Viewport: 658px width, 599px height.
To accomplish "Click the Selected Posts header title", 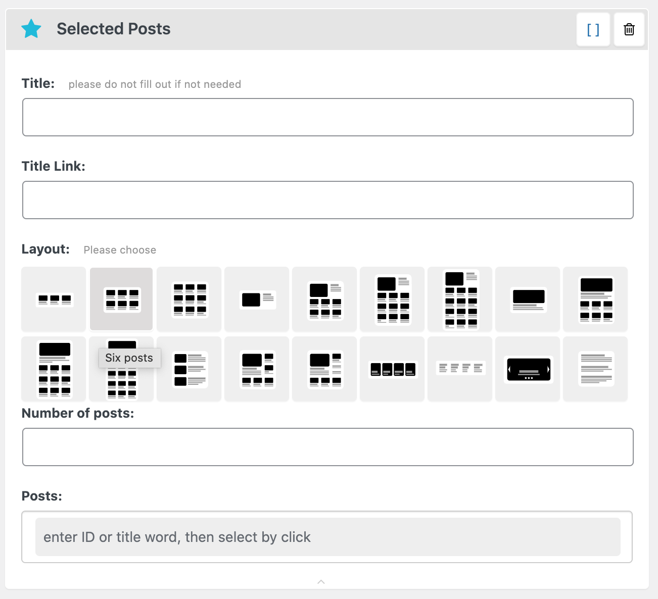I will tap(113, 29).
